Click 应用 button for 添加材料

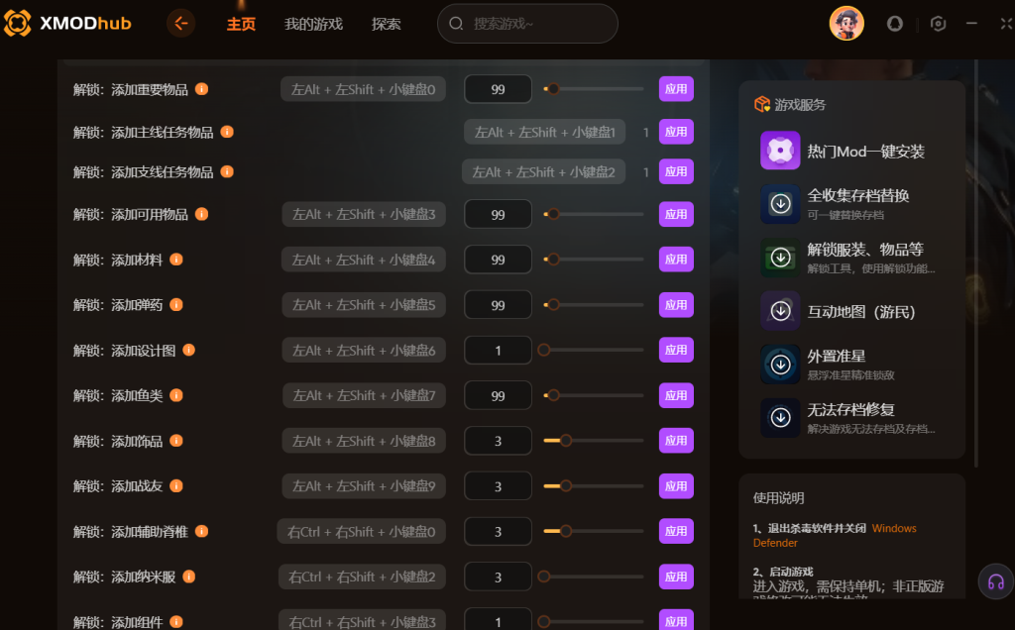tap(676, 260)
